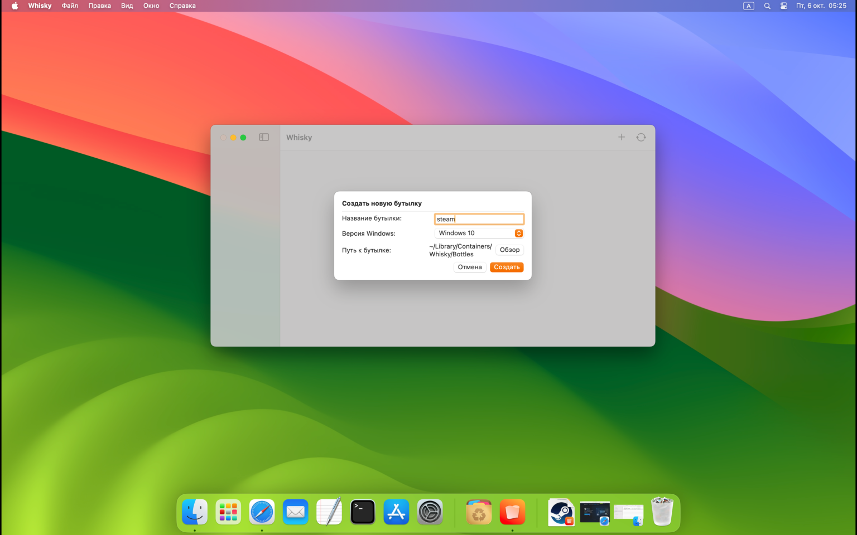Open the white document thumbnail in dock
Viewport: 857px width, 535px height.
(629, 514)
